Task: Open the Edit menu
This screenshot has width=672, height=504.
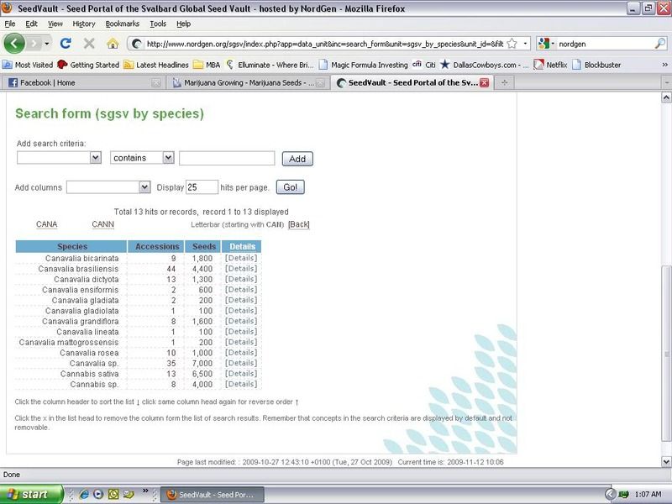Action: 31,24
